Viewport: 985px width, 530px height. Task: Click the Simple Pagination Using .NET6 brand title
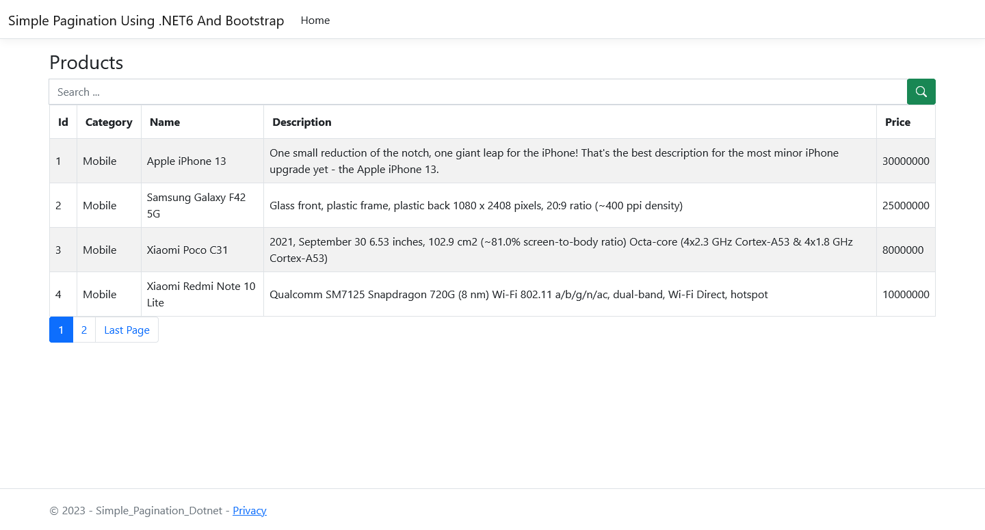[146, 21]
